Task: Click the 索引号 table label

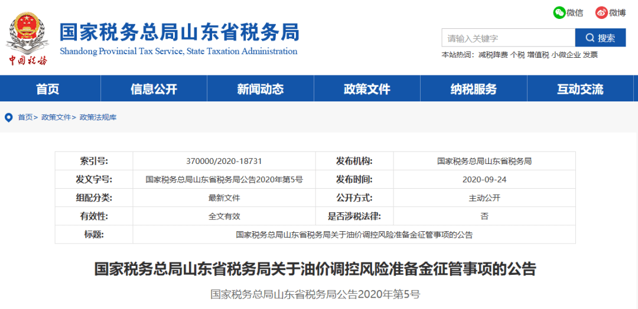Action: [94, 161]
